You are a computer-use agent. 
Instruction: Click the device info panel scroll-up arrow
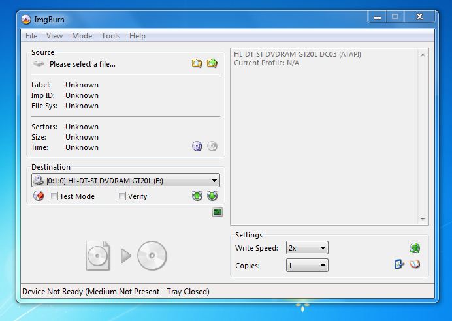pos(423,55)
